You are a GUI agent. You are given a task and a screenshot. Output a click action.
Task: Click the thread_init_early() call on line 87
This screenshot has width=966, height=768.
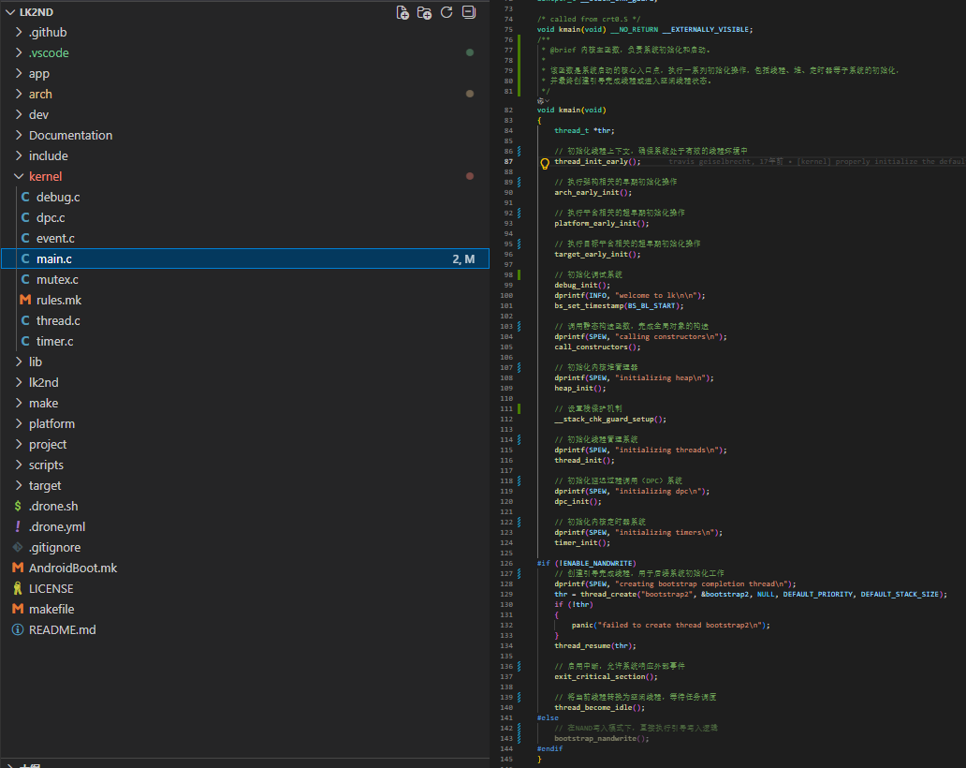click(x=597, y=161)
